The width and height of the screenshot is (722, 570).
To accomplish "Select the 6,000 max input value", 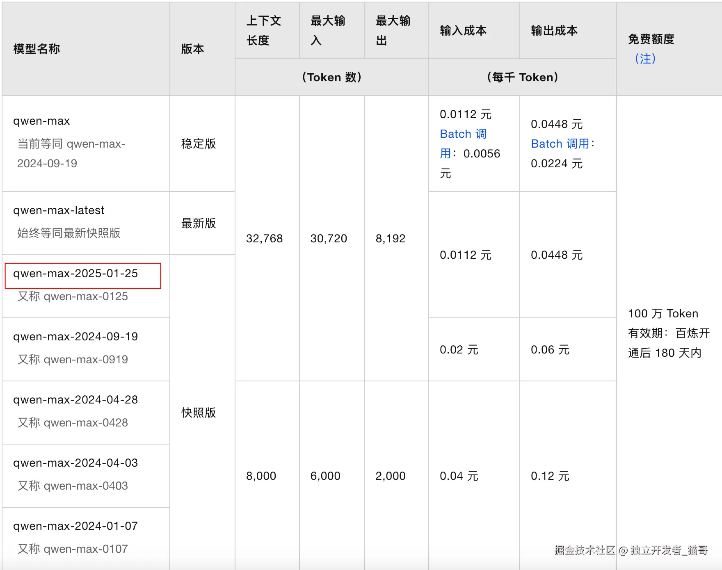I will 326,476.
